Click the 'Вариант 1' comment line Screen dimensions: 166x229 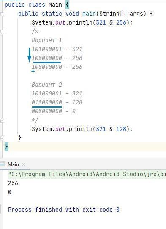click(47, 40)
